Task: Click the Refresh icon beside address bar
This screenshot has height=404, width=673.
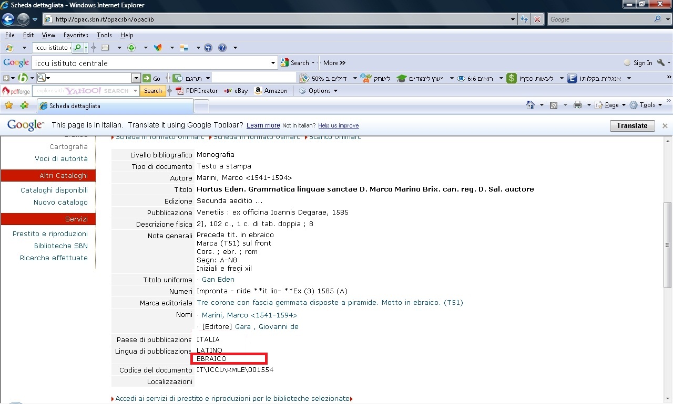Action: (x=524, y=19)
